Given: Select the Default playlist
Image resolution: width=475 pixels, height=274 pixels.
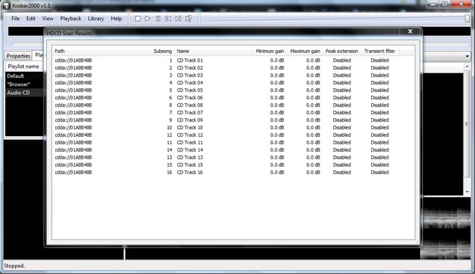Looking at the screenshot, I should point(24,76).
